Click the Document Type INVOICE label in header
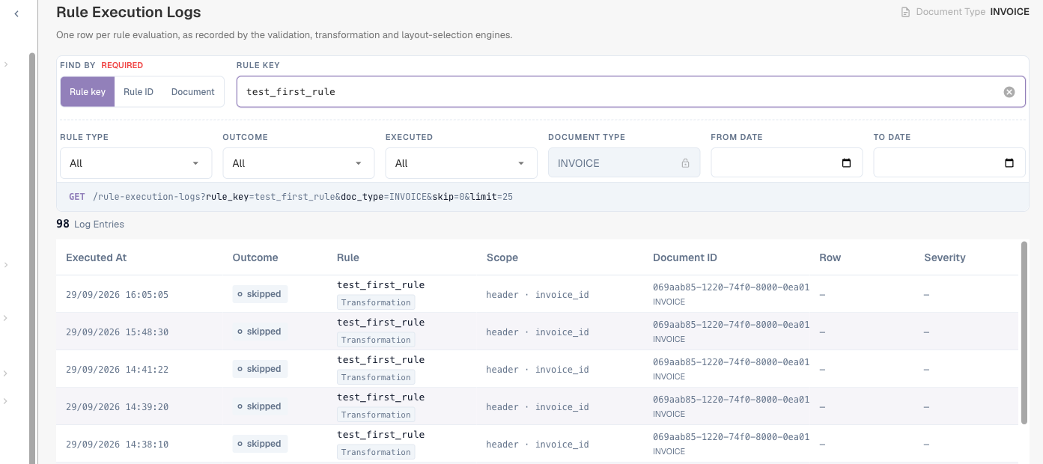Image resolution: width=1043 pixels, height=464 pixels. (x=965, y=12)
